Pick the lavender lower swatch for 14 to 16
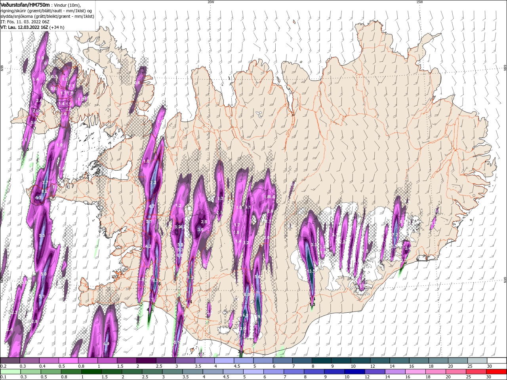 click(x=395, y=371)
